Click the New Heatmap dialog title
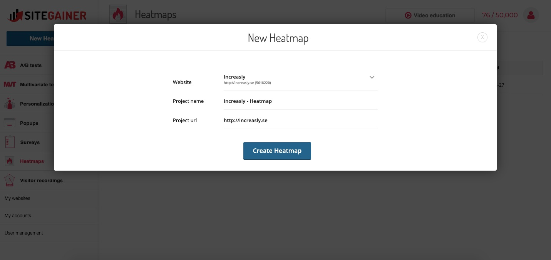This screenshot has height=260, width=551. [x=278, y=38]
